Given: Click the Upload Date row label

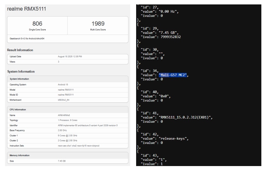Looking at the screenshot, I should (x=15, y=56).
